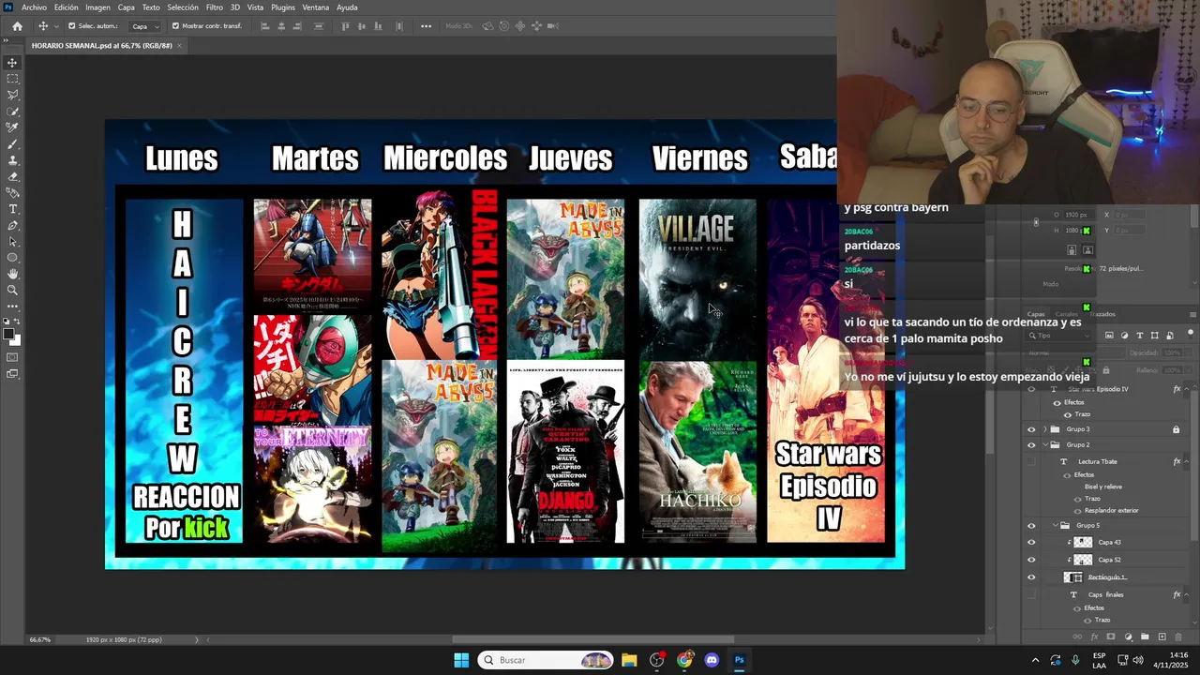Select the Pen tool
This screenshot has height=675, width=1200.
point(12,225)
